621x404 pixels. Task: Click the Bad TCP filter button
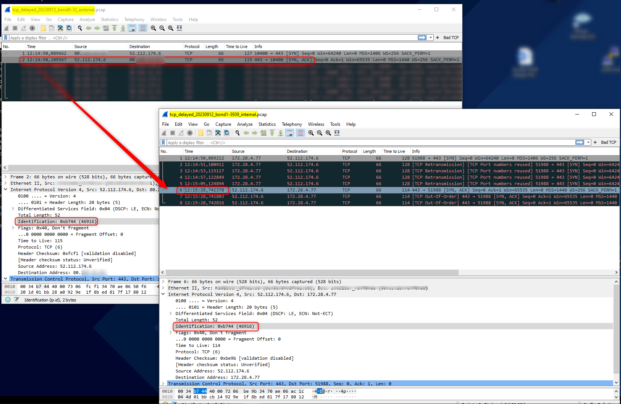(451, 38)
